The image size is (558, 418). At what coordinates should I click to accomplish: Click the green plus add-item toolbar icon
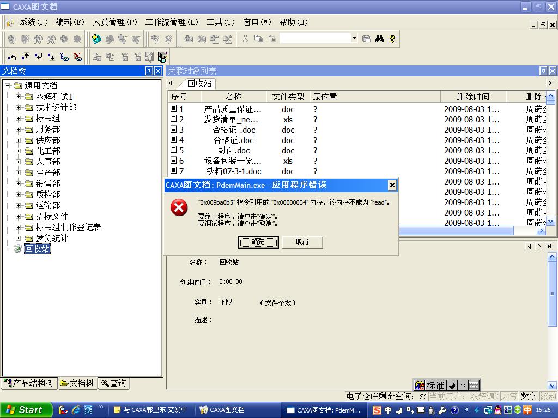click(x=96, y=39)
